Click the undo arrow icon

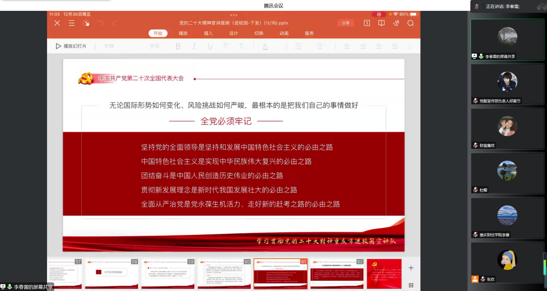(101, 23)
